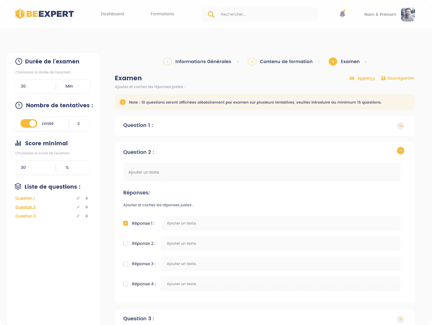432x325 pixels.
Task: Click the BeExpert logo
Action: 44,14
